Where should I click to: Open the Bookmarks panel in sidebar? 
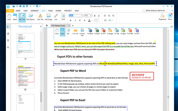point(8,33)
